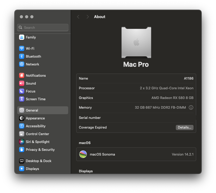
Task: Focus the Search field
Action: point(43,27)
